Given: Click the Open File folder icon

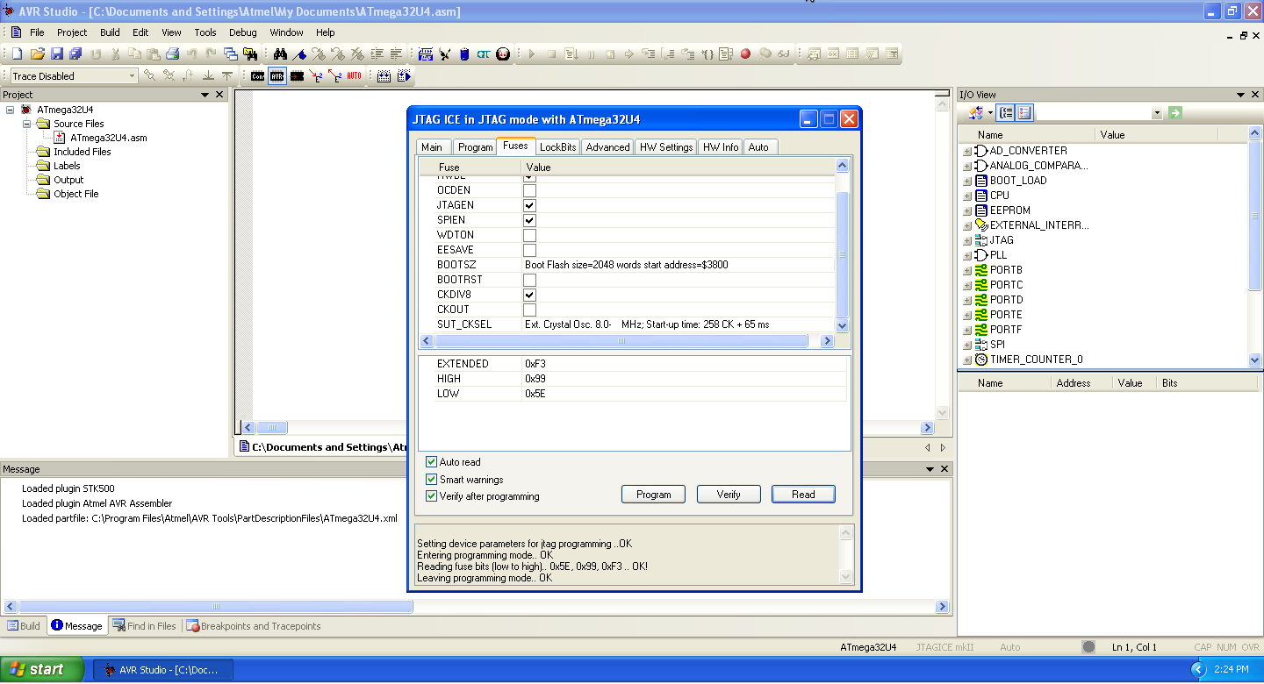Looking at the screenshot, I should [x=37, y=54].
